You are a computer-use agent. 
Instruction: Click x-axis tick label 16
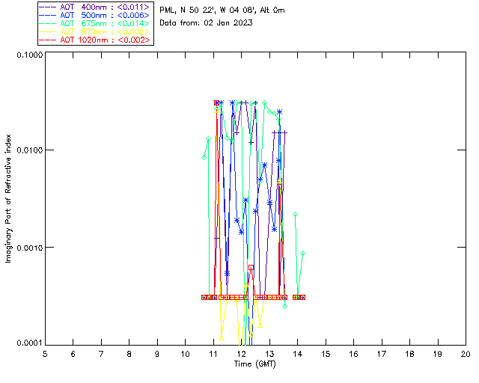pyautogui.click(x=353, y=354)
